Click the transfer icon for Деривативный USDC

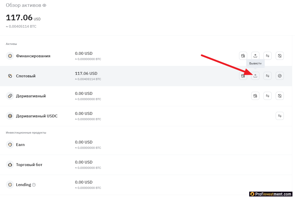280,116
